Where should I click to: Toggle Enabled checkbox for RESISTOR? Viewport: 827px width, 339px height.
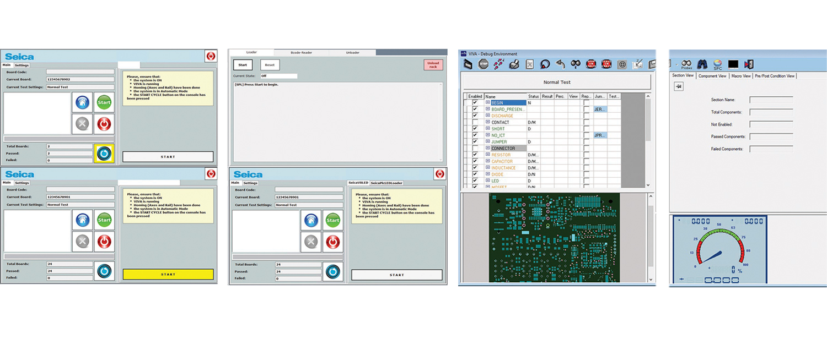click(x=475, y=155)
